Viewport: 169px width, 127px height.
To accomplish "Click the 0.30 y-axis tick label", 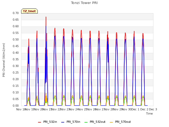I will tap(16, 66).
